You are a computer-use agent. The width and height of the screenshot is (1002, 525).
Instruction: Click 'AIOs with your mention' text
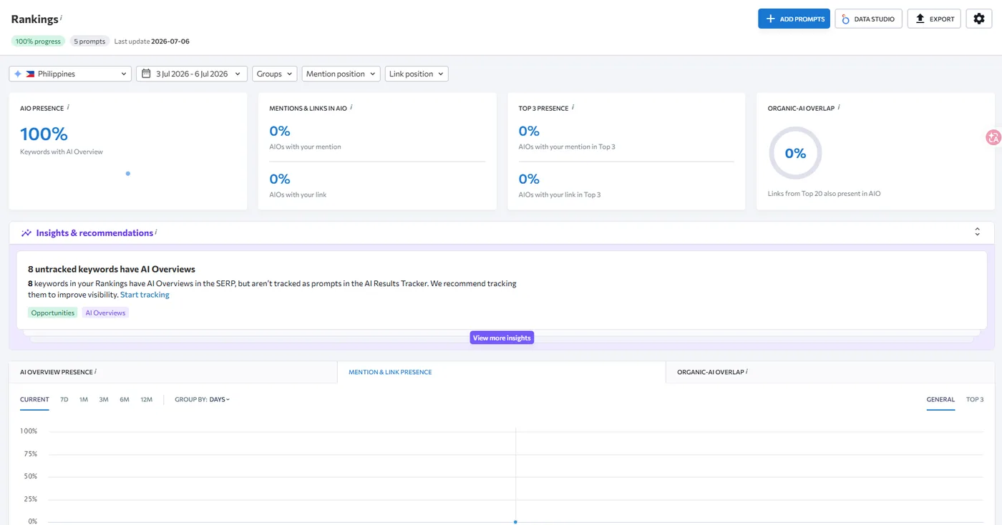305,147
